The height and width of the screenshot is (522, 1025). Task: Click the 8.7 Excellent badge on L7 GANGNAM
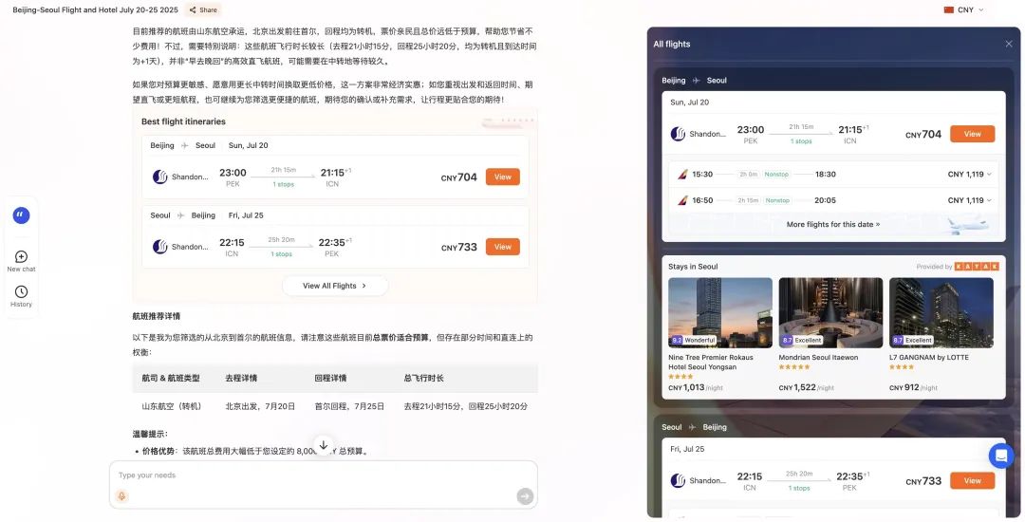pos(913,341)
